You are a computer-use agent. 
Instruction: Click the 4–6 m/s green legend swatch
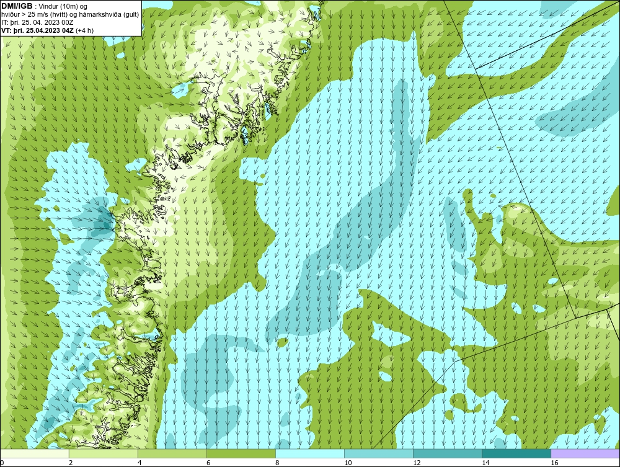(172, 453)
